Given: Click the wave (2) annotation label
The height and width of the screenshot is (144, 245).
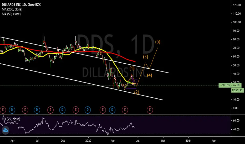Looking at the screenshot, I should [137, 92].
